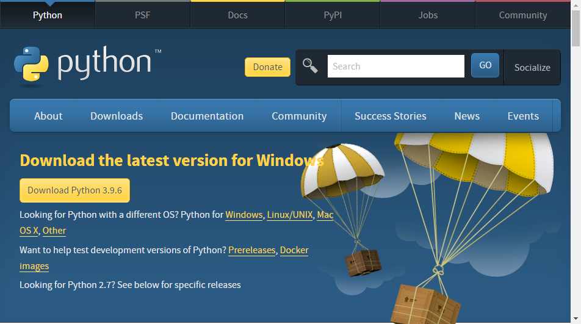Image resolution: width=581 pixels, height=324 pixels.
Task: Click the yellow Donate button
Action: tap(267, 67)
